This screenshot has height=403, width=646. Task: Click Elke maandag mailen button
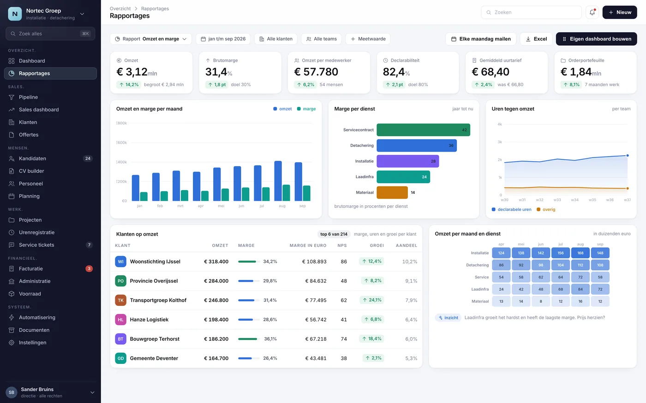[481, 39]
